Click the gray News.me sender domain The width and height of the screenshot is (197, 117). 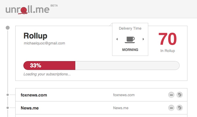(x=121, y=108)
